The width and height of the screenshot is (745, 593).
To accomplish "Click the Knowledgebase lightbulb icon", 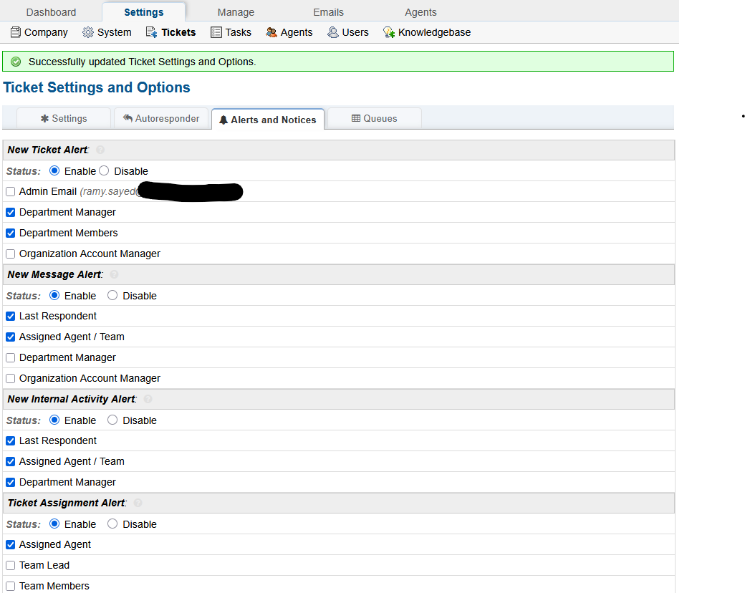I will (389, 32).
